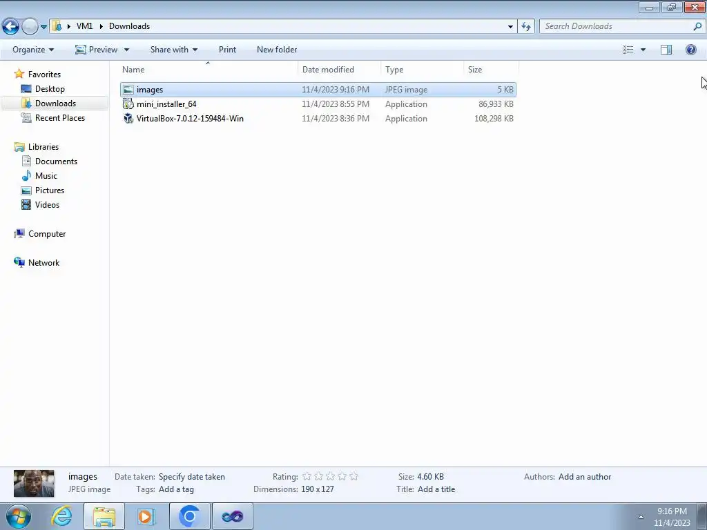The image size is (707, 530).
Task: Open the Windows Start menu
Action: (19, 516)
